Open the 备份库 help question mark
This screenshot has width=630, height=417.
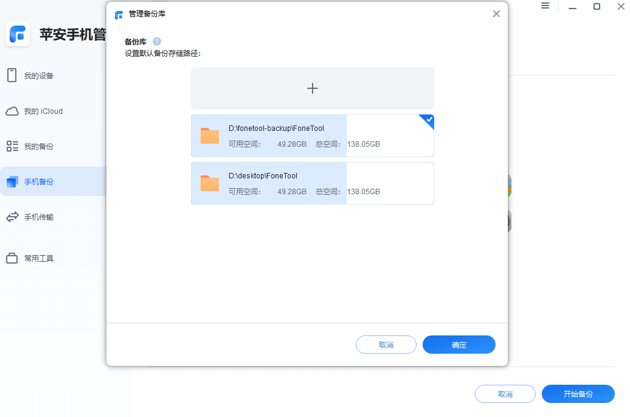click(x=157, y=41)
